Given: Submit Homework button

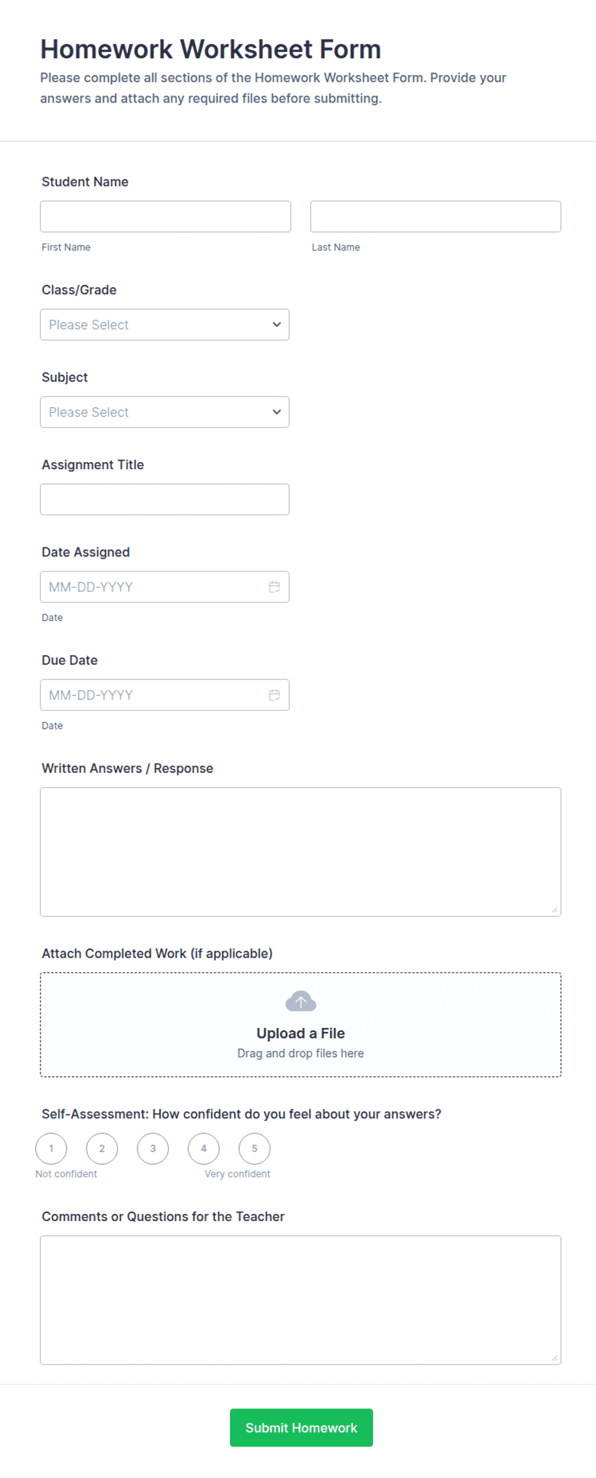Looking at the screenshot, I should pyautogui.click(x=301, y=1427).
